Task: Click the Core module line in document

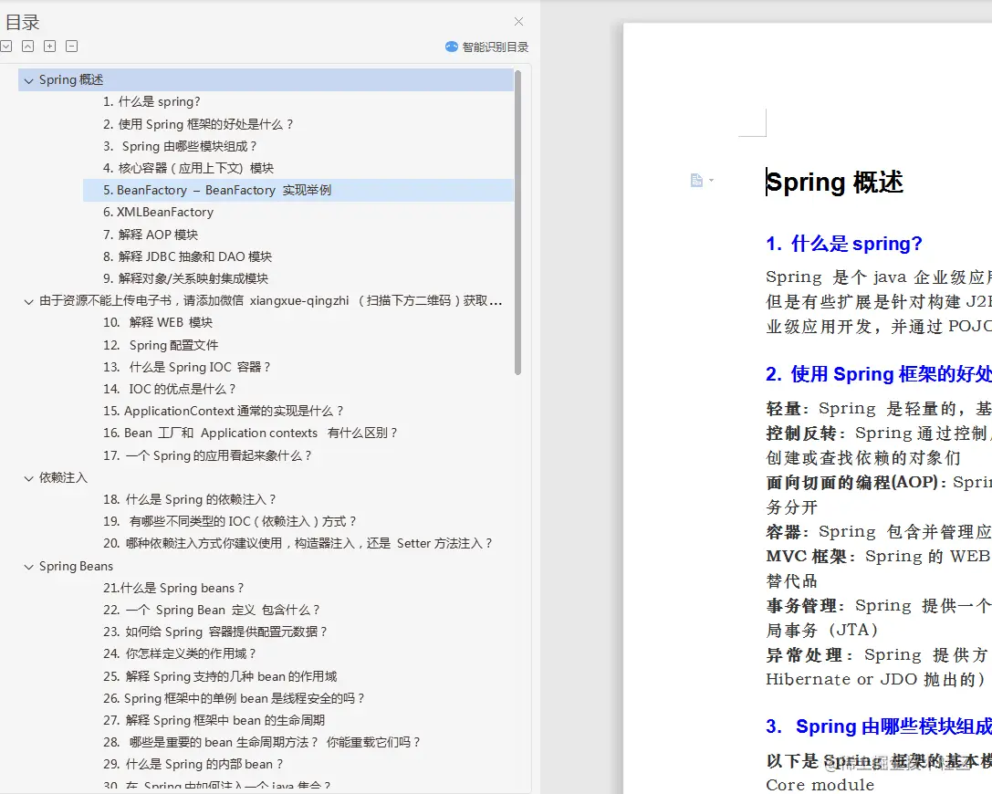Action: tap(820, 785)
